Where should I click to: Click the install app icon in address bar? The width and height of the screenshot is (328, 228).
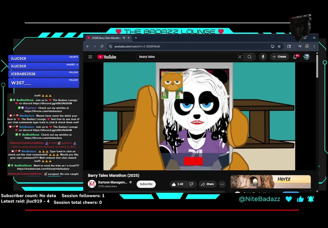click(x=272, y=46)
